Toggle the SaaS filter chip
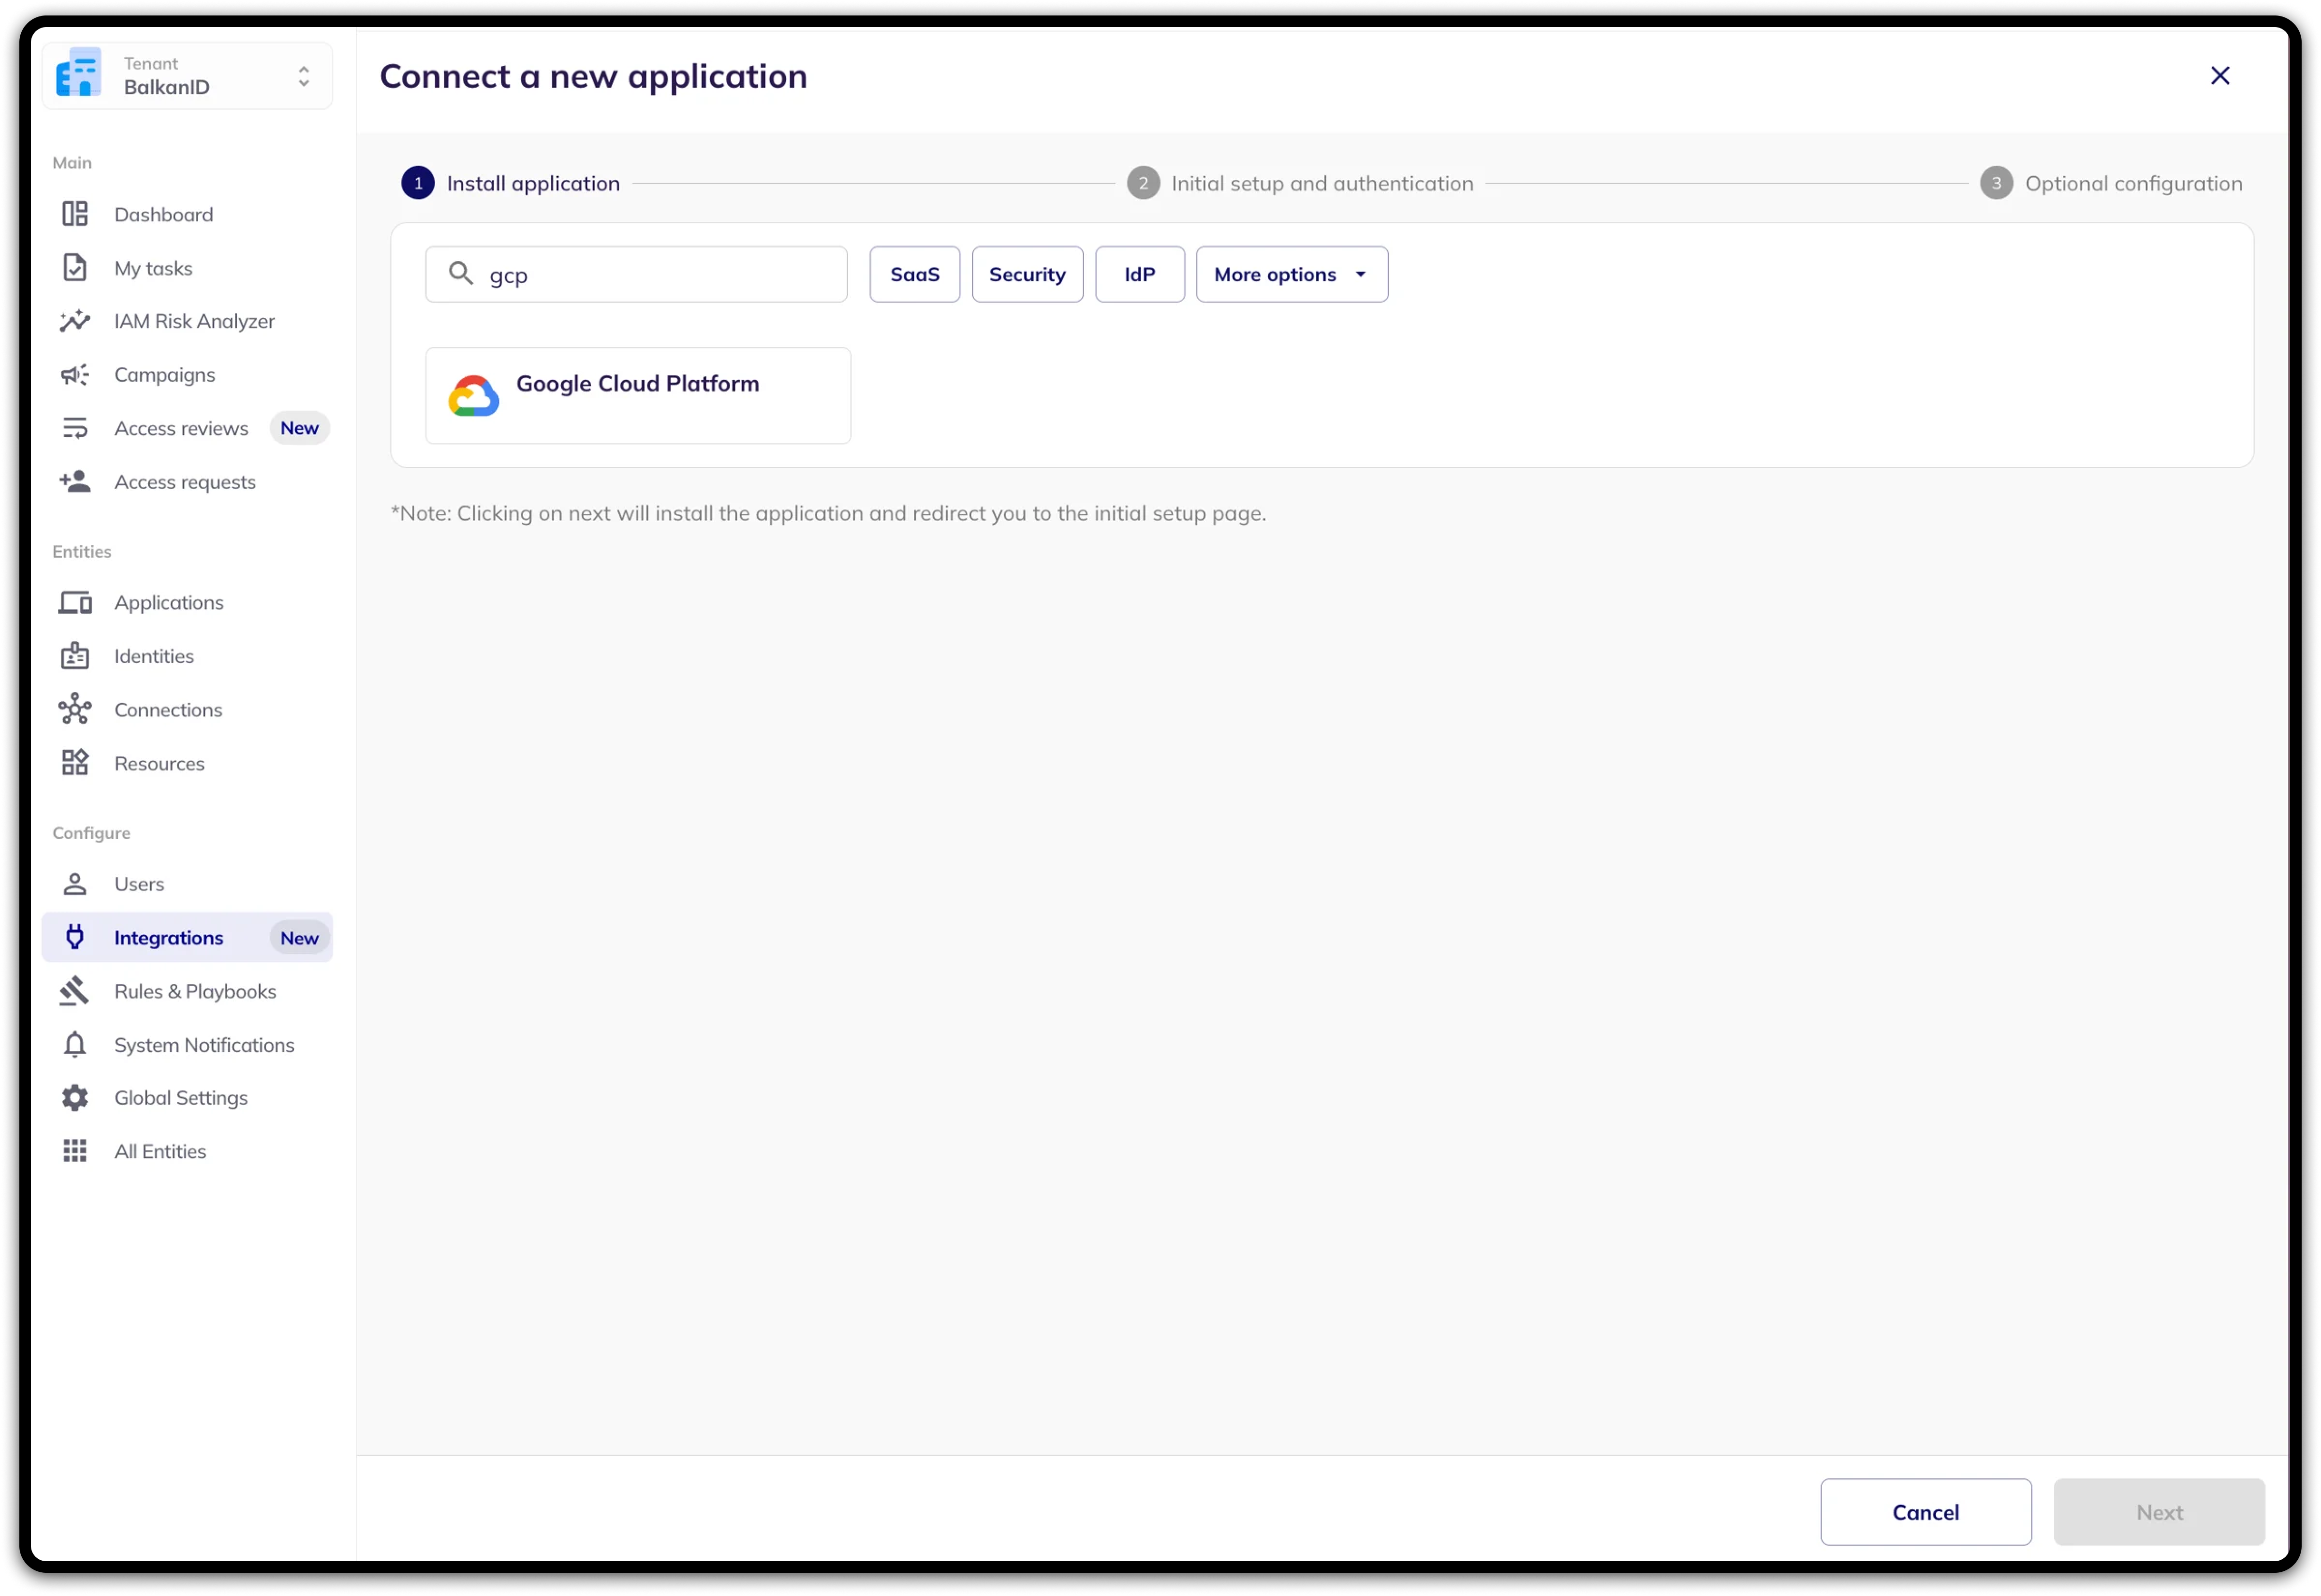This screenshot has height=1596, width=2321. [x=914, y=274]
